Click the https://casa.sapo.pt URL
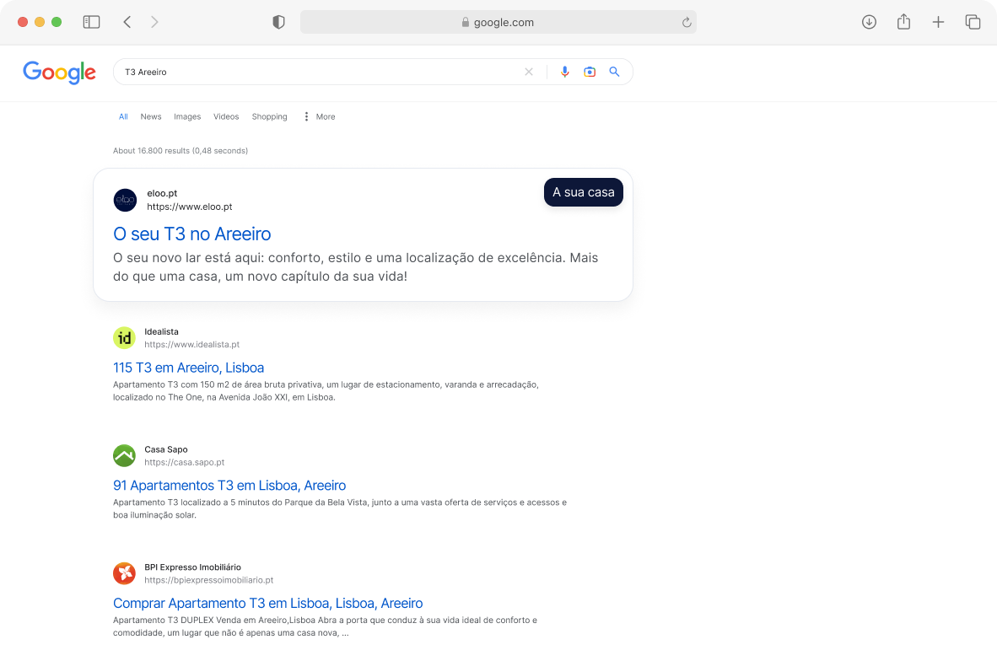997x661 pixels. (185, 462)
